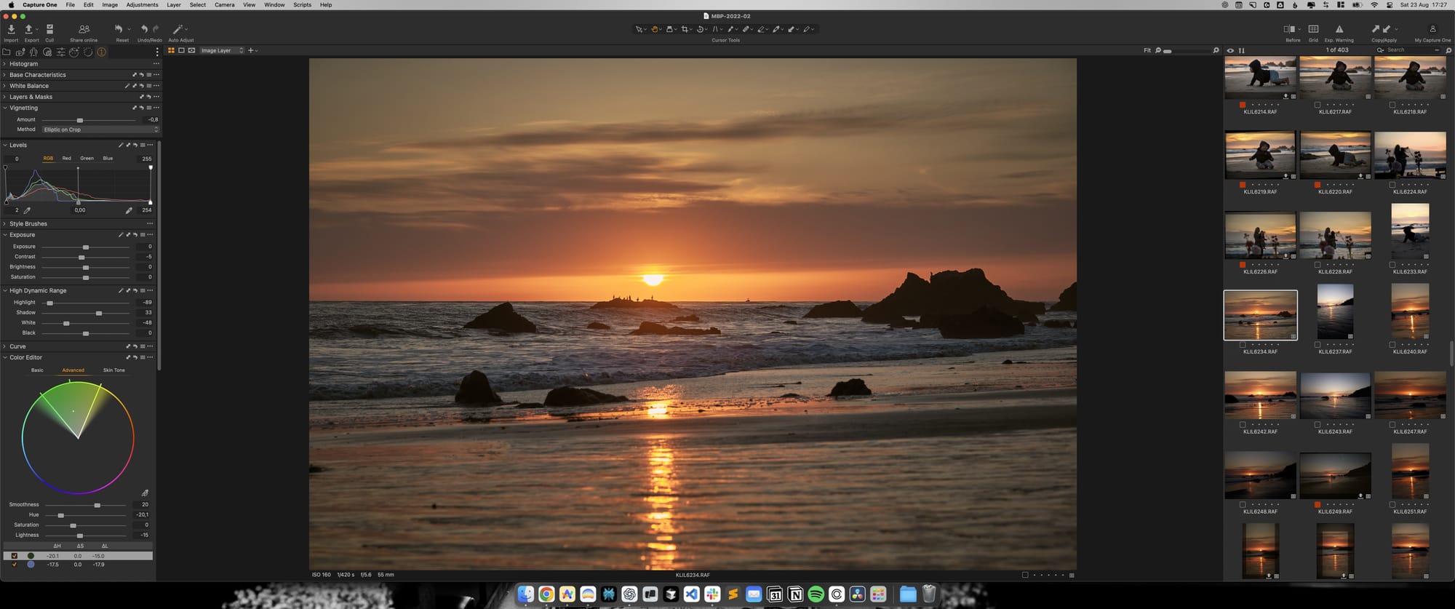Click White Balance picker icon in header

pos(127,86)
